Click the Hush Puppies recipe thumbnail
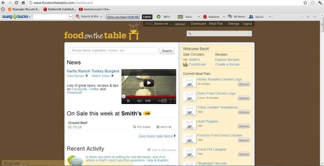 click(189, 125)
